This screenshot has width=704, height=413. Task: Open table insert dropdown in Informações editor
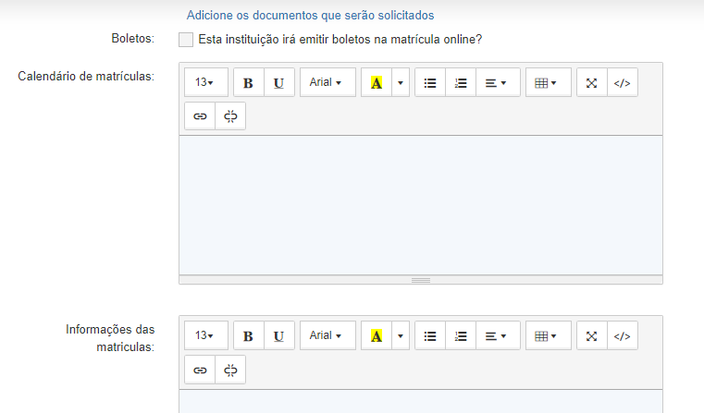(549, 336)
